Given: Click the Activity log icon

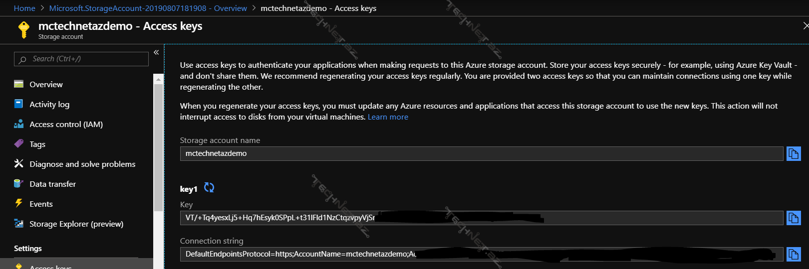Looking at the screenshot, I should click(19, 104).
